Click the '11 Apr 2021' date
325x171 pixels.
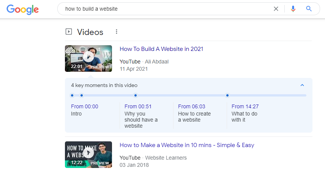coord(134,69)
